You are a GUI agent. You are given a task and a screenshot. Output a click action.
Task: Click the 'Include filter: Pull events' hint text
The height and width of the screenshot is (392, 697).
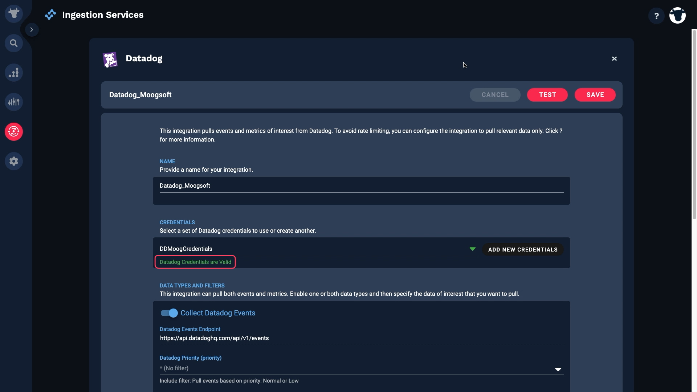click(229, 381)
